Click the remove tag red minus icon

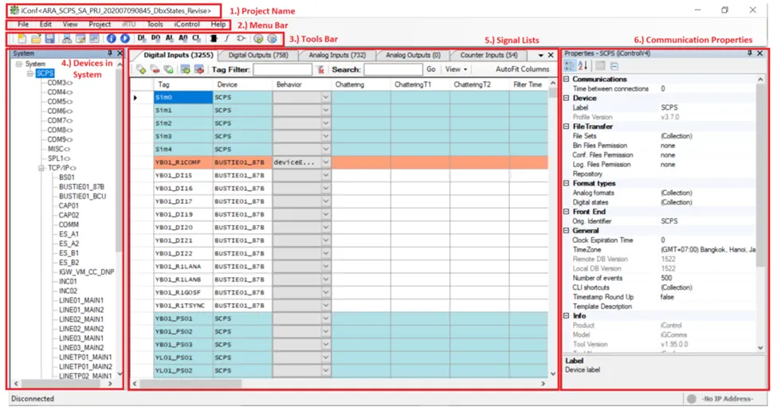tap(155, 70)
